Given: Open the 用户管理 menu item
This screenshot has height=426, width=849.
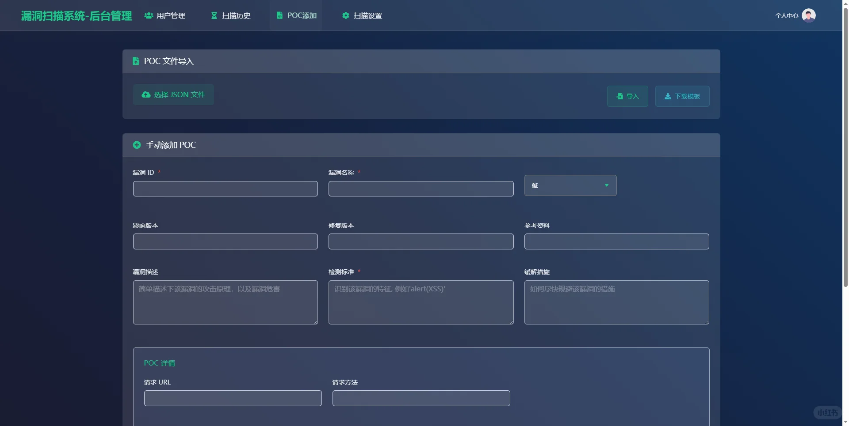Looking at the screenshot, I should point(165,15).
